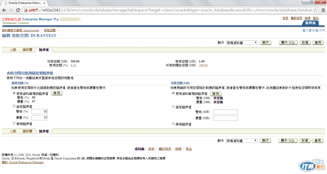Click the bottom 執行 button

tap(265, 141)
